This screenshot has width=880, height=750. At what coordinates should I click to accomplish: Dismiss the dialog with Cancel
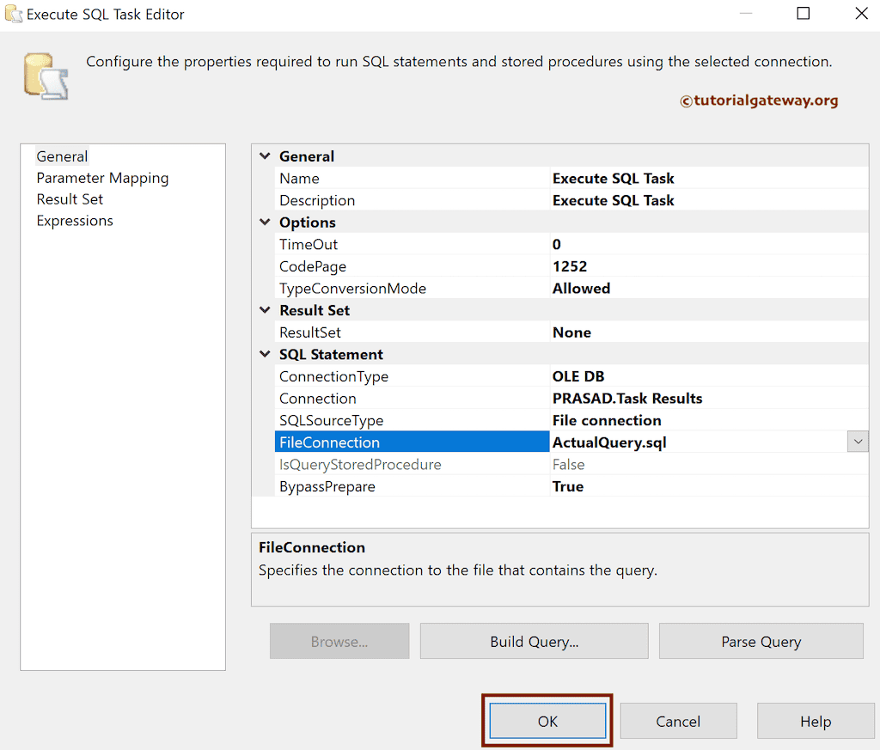678,721
